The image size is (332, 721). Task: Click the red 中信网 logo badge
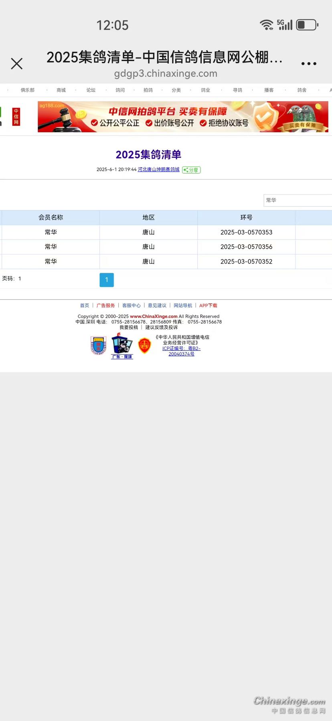[16, 117]
